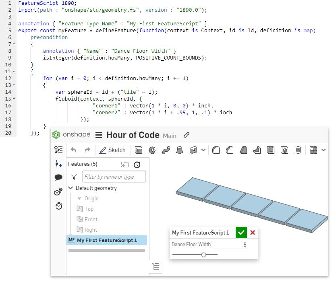Select the Revolve tool
This screenshot has width=336, height=284.
153,150
